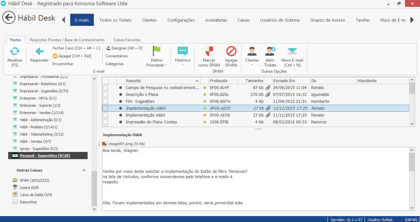The image size is (420, 222).
Task: Click the Atualizar refresh icon
Action: click(x=15, y=52)
